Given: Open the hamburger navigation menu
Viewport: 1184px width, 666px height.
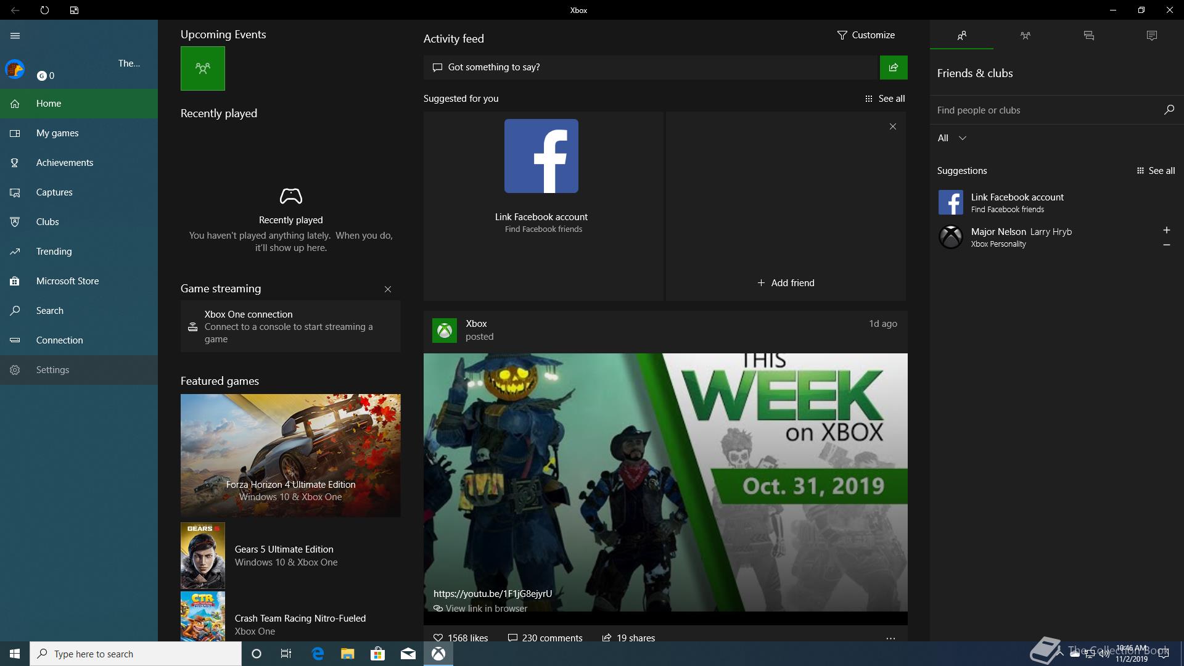Looking at the screenshot, I should (x=15, y=36).
